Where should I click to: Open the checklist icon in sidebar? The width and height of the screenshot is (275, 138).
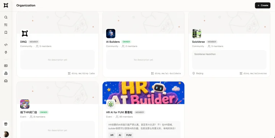pos(6,25)
